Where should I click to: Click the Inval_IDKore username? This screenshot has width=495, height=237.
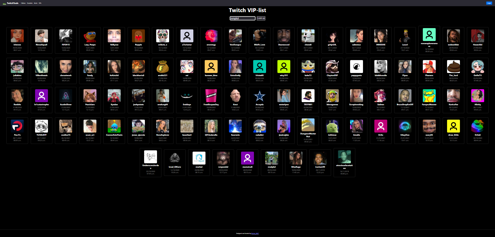[175, 167]
